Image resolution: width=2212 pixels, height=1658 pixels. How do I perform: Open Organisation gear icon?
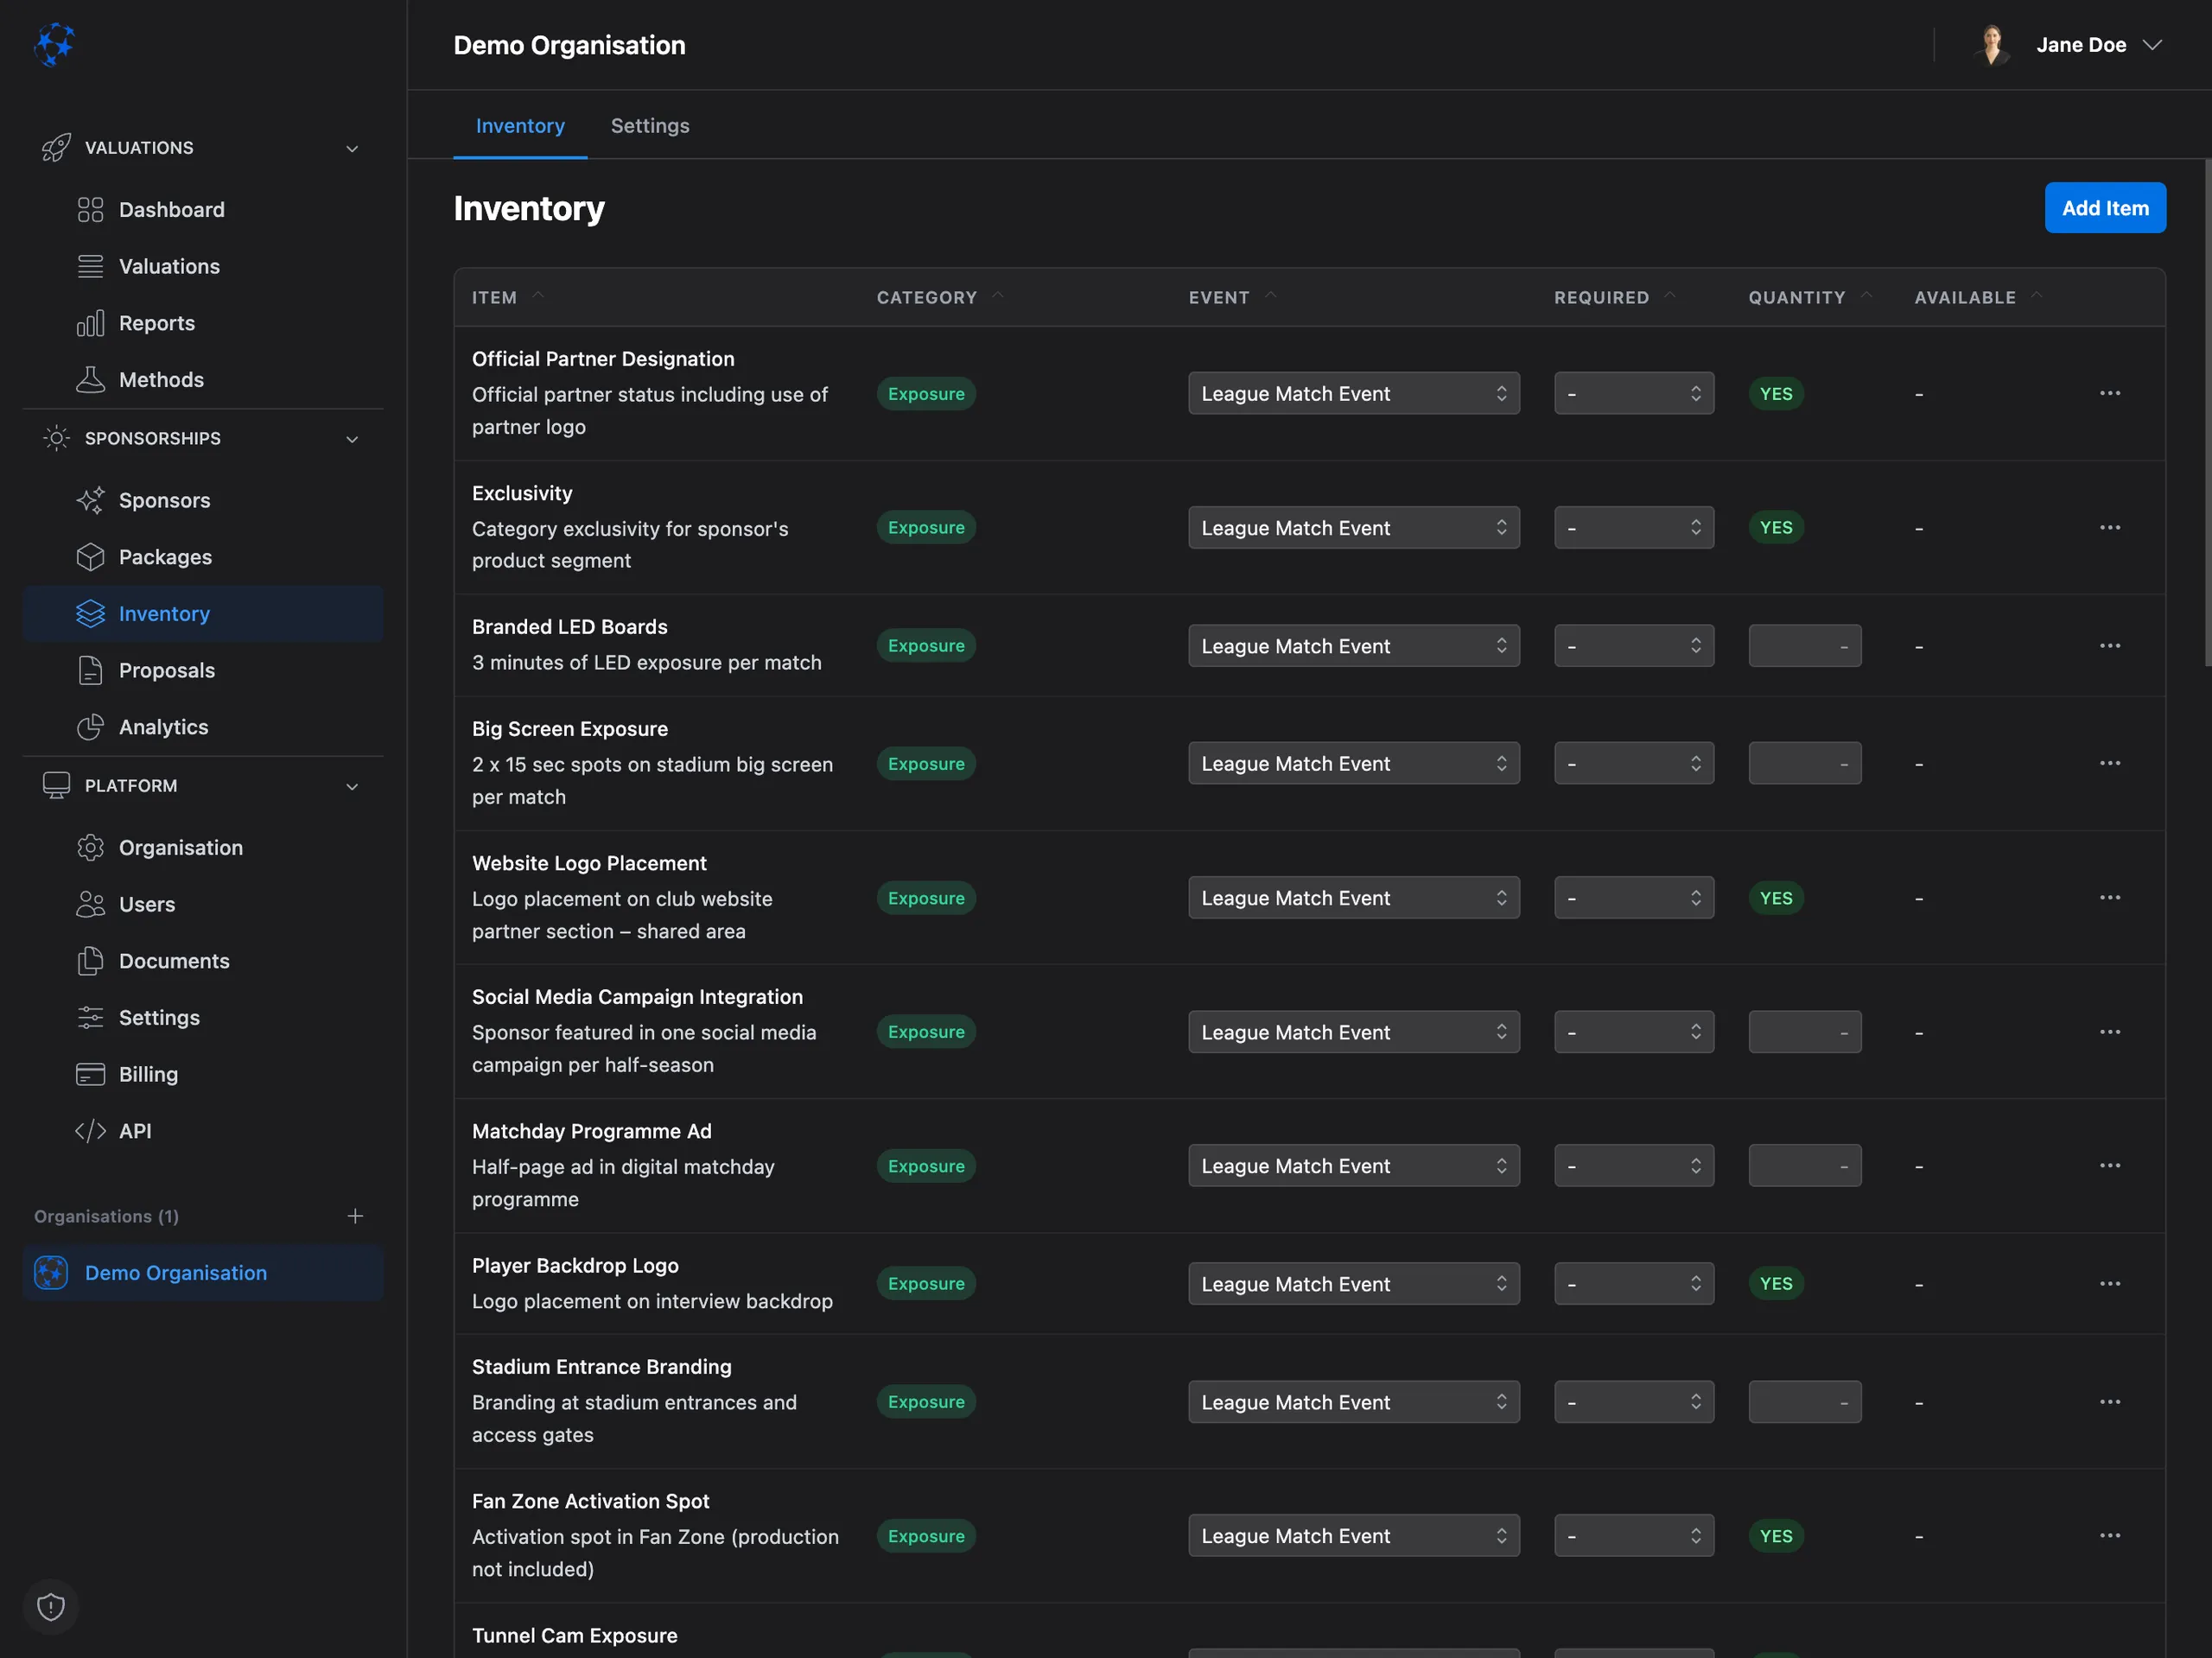(90, 848)
